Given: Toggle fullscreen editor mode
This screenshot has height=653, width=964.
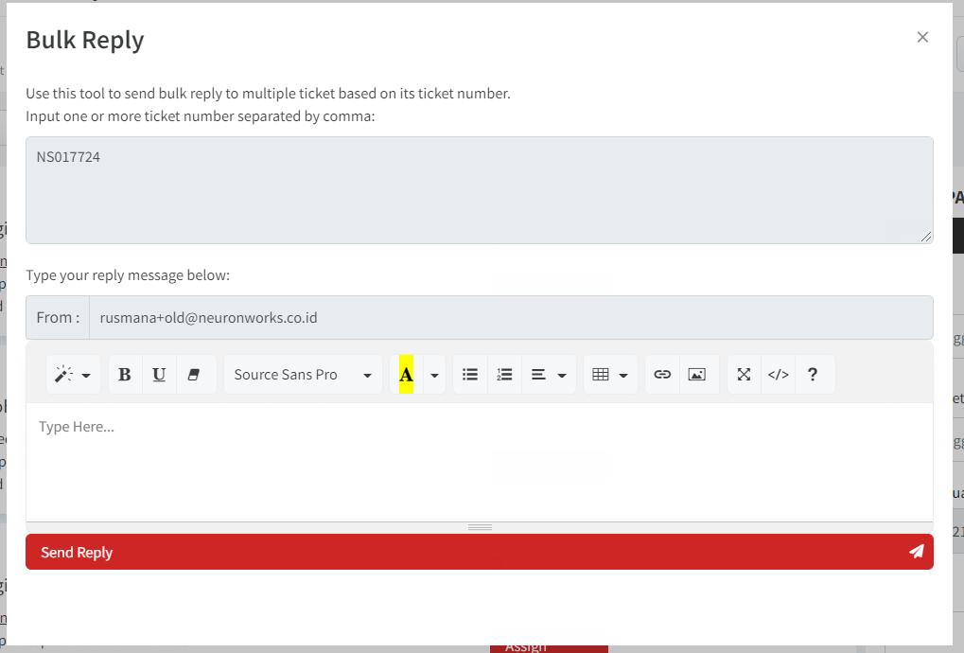Looking at the screenshot, I should pyautogui.click(x=744, y=375).
